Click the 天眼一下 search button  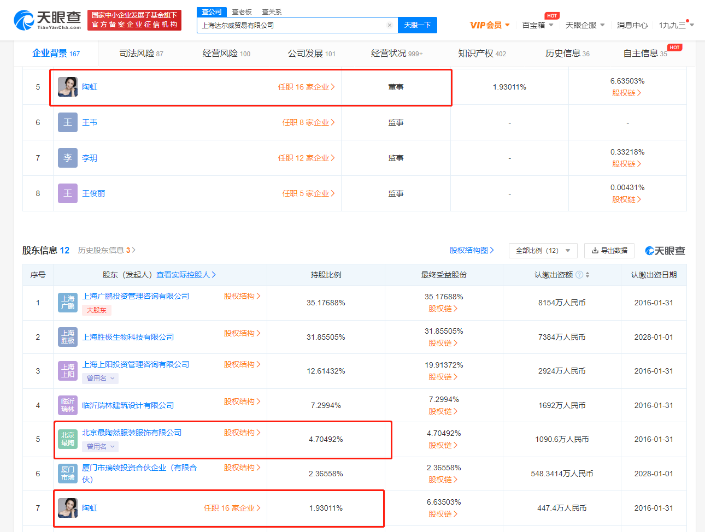tap(418, 25)
